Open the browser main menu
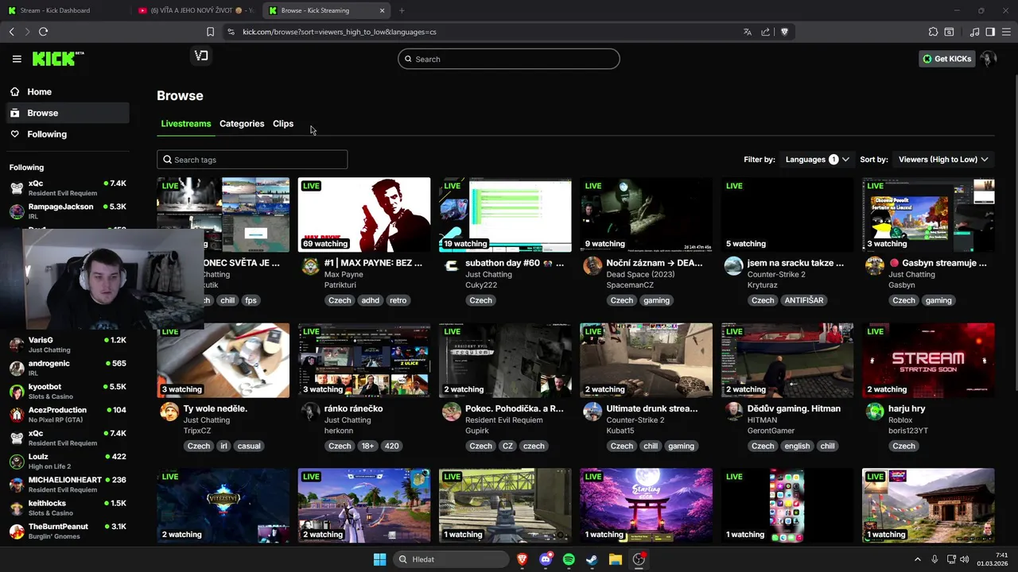This screenshot has height=572, width=1018. (1006, 32)
